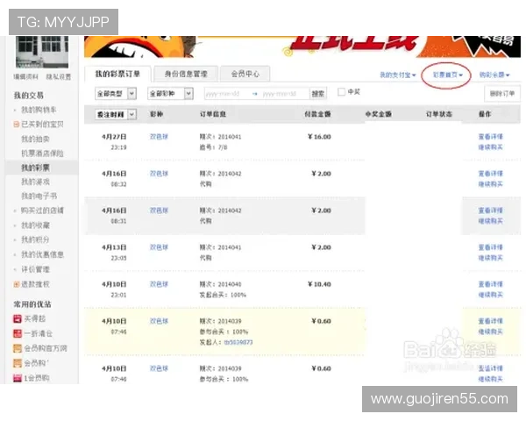Viewport: 526px width, 421px height.
Task: Click the 删除订单 button
Action: pyautogui.click(x=502, y=94)
